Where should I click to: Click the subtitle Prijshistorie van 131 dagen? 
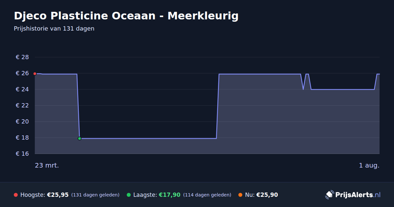[54, 29]
